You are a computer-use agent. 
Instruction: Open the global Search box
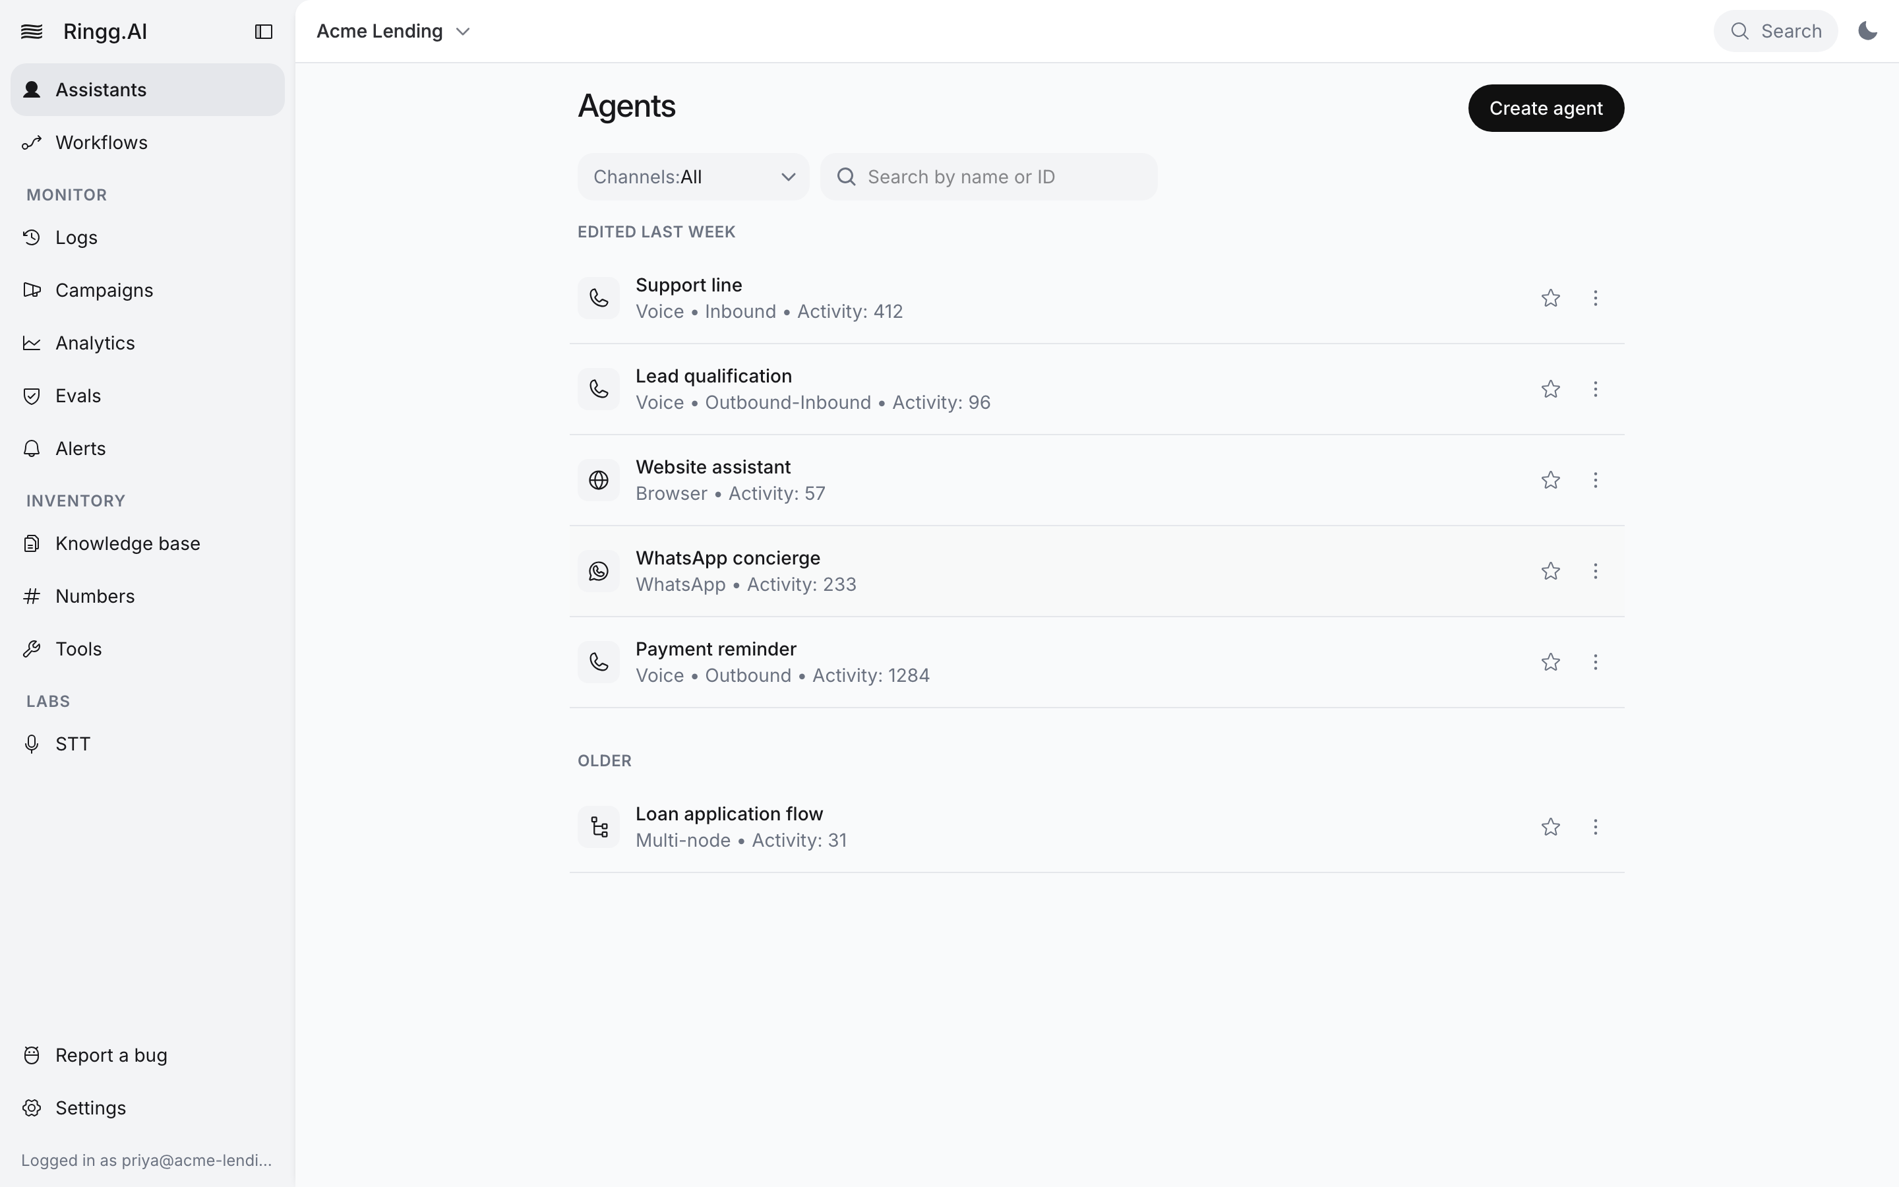1775,32
